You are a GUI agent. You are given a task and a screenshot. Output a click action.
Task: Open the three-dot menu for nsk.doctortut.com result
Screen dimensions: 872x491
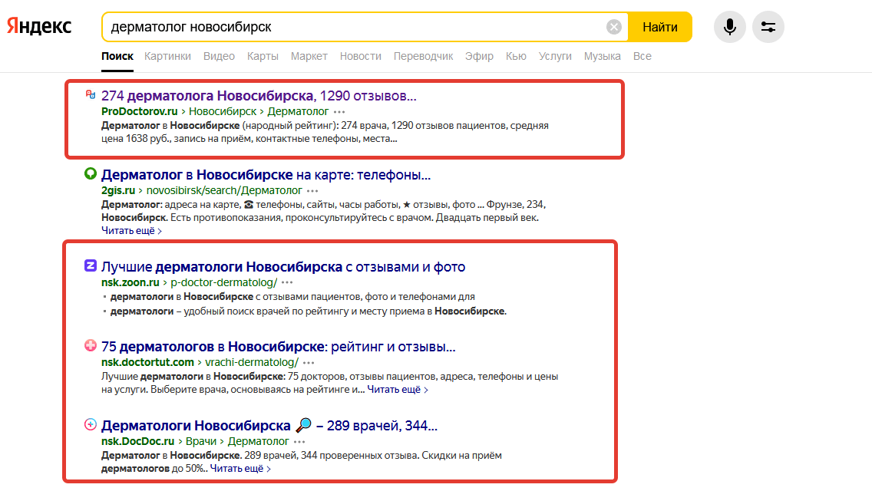pos(309,363)
